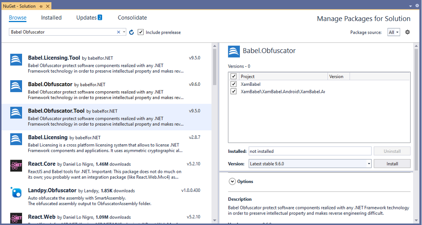Click the Project column header
The image size is (422, 225).
(x=283, y=76)
